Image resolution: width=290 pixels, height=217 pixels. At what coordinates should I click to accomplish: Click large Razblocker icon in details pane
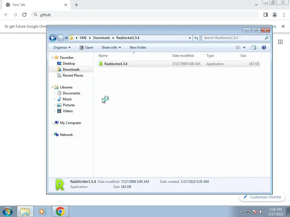point(60,184)
